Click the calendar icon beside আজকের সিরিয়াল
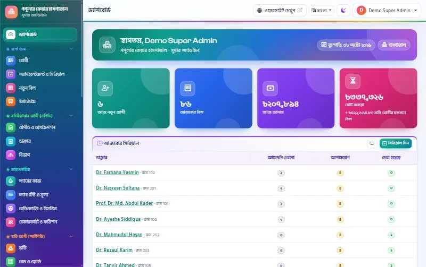The width and height of the screenshot is (426, 267). pyautogui.click(x=100, y=143)
